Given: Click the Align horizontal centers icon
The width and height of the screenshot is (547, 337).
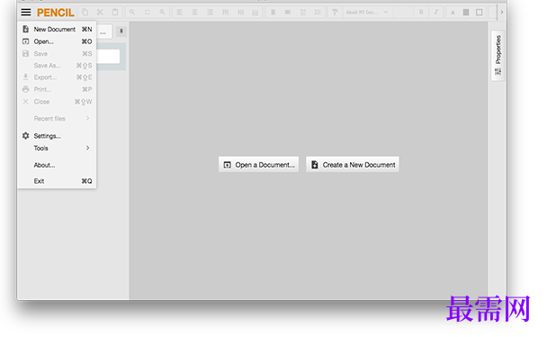Looking at the screenshot, I should pos(194,13).
